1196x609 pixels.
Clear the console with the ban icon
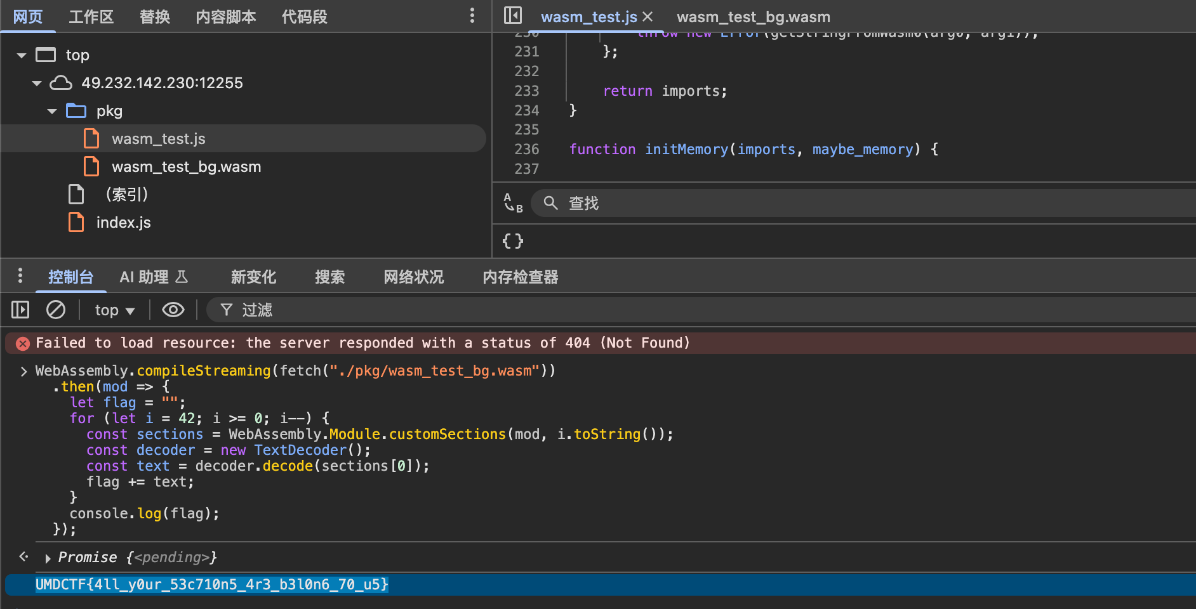coord(56,310)
